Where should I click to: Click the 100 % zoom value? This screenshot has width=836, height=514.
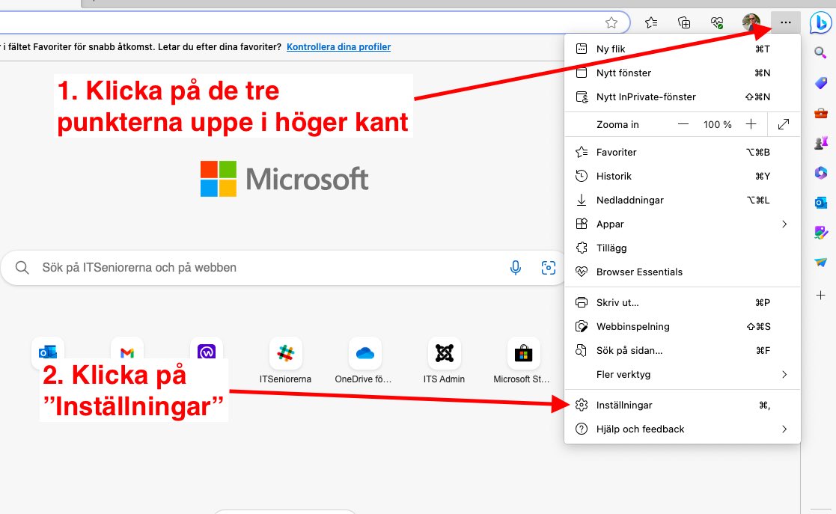point(717,124)
